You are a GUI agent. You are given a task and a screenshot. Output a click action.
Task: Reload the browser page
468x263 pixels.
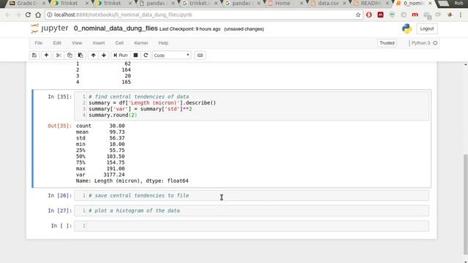[x=28, y=15]
